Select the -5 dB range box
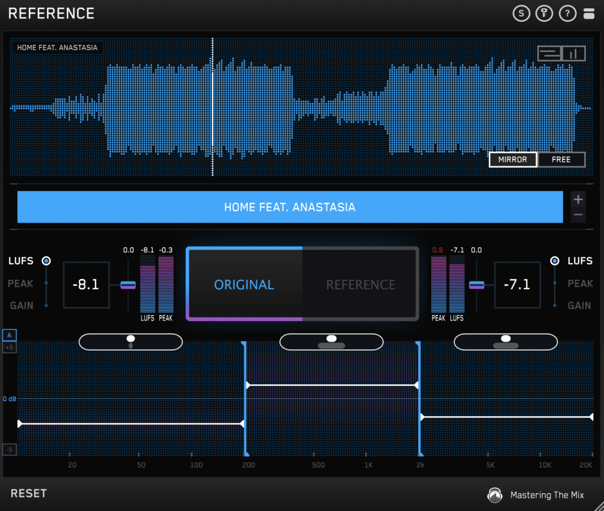The image size is (604, 511). [9, 450]
